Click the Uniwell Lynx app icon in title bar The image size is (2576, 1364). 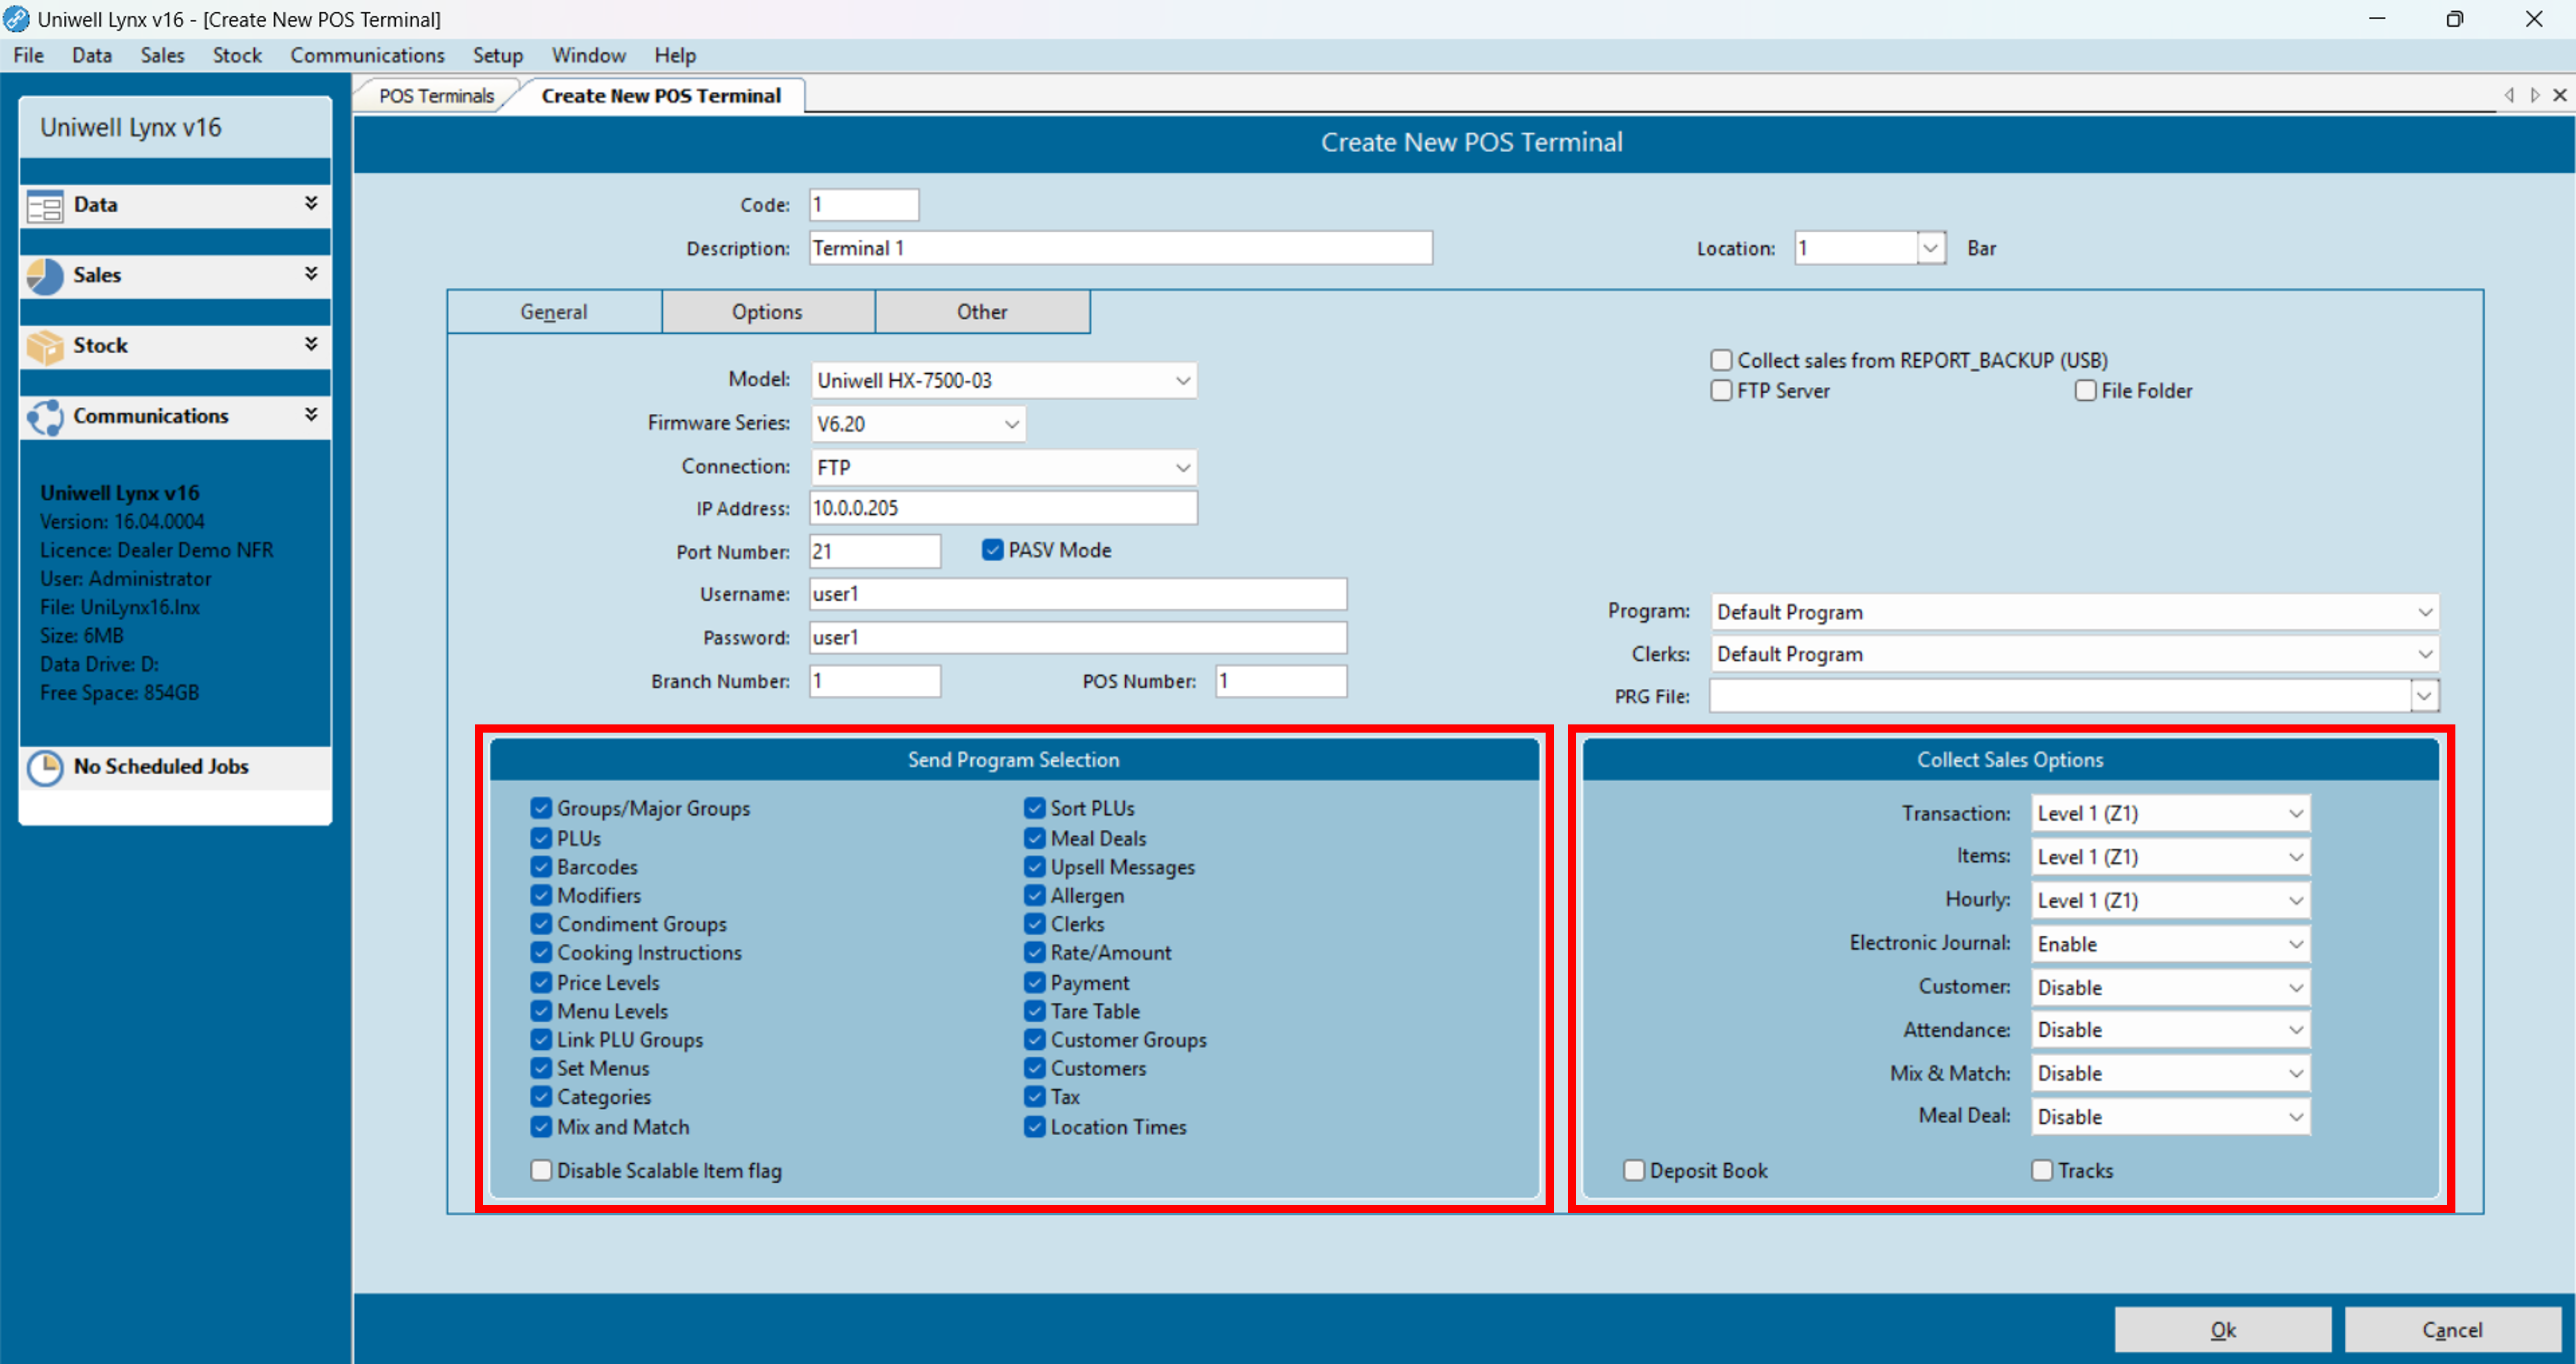pyautogui.click(x=16, y=19)
